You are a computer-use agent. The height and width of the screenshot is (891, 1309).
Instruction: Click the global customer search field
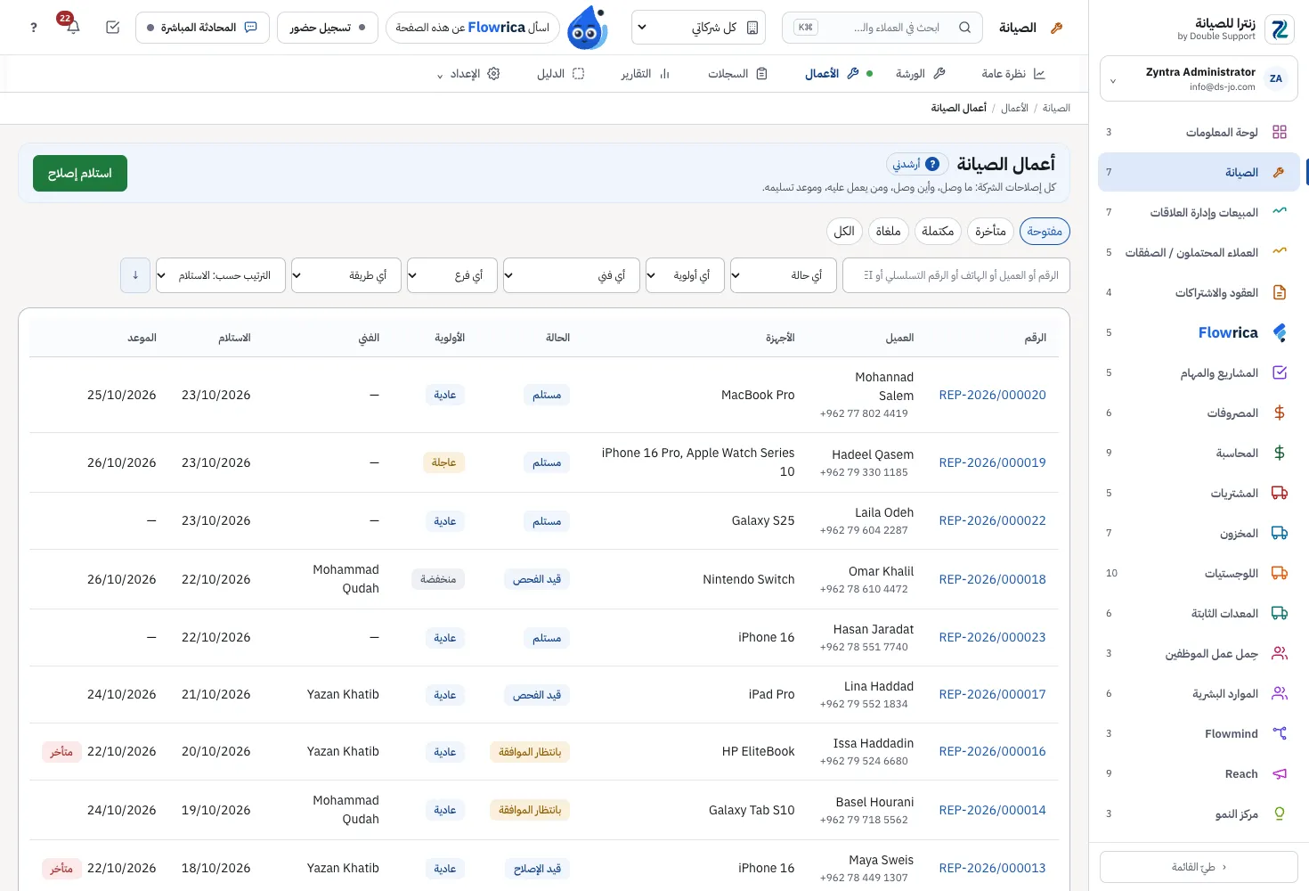tap(882, 28)
